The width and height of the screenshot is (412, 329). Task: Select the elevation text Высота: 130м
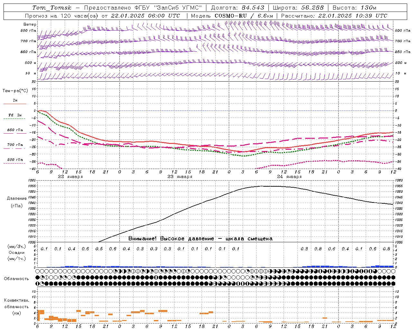[x=354, y=8]
